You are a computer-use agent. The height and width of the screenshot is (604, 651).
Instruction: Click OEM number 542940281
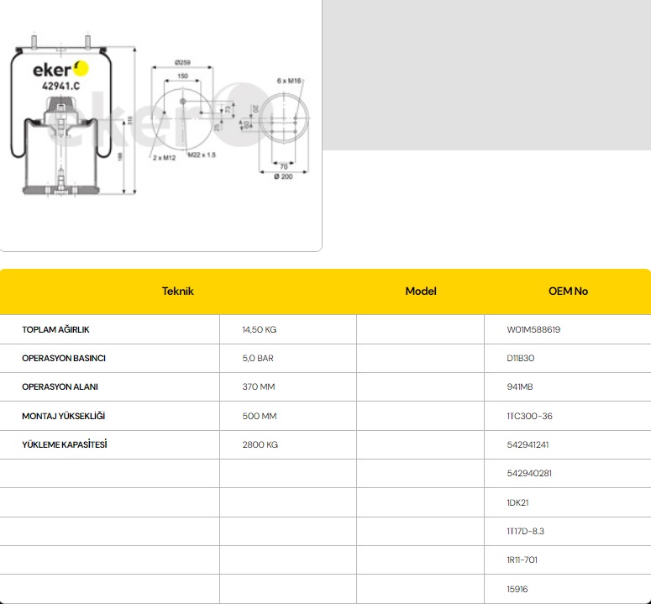pos(529,474)
